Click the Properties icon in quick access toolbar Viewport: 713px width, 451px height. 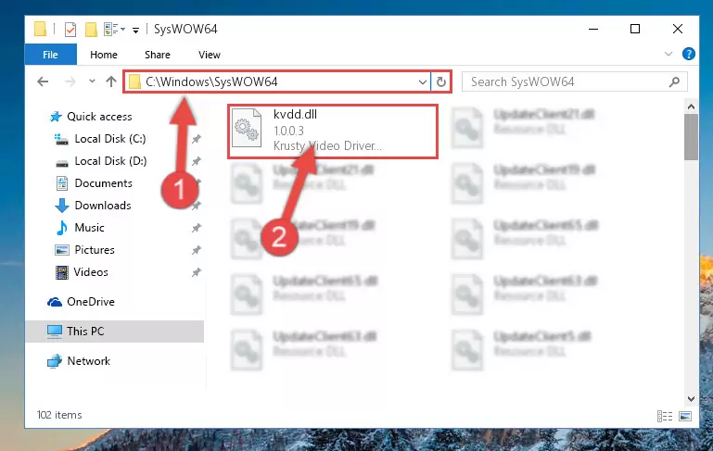(70, 30)
